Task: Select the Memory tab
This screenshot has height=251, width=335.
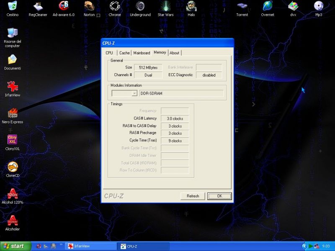Action: pyautogui.click(x=160, y=52)
